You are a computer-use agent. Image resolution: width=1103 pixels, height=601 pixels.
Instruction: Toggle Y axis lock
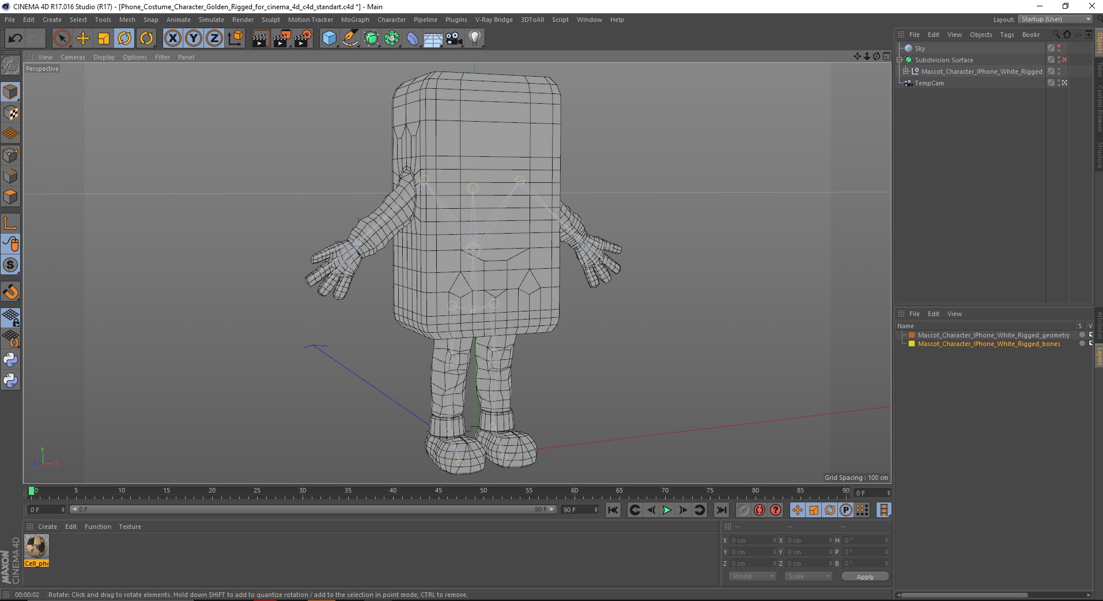(194, 39)
